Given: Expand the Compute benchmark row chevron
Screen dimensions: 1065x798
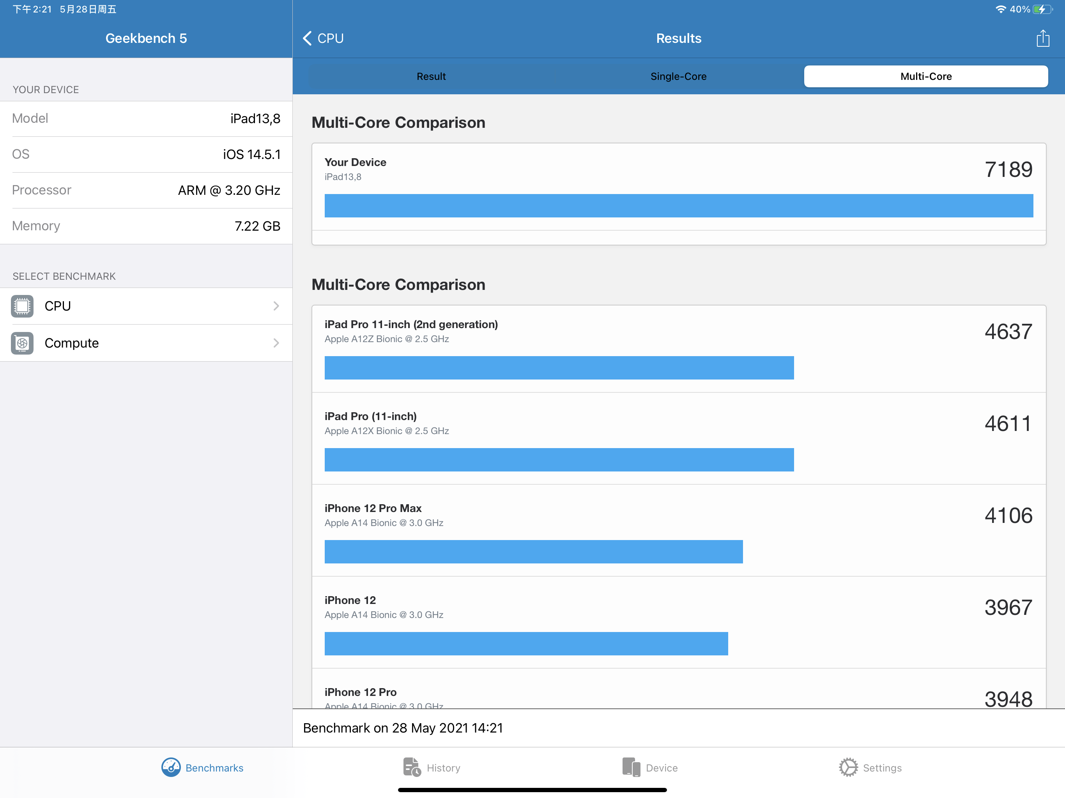Looking at the screenshot, I should [x=276, y=343].
